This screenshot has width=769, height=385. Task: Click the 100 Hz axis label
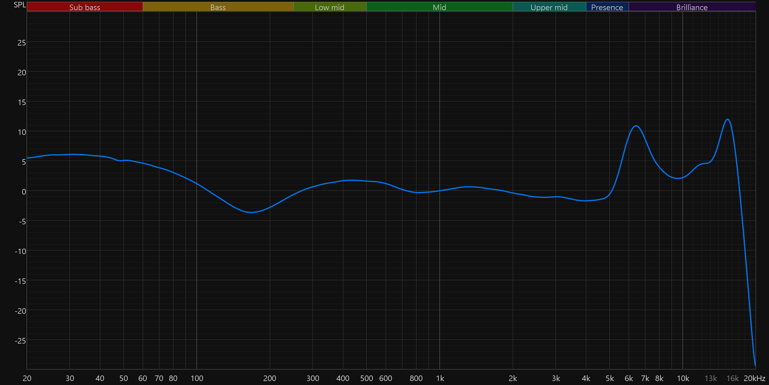coord(197,378)
